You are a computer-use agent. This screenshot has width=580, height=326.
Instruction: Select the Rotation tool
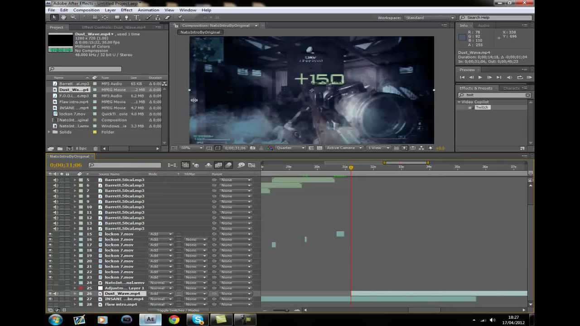[84, 18]
